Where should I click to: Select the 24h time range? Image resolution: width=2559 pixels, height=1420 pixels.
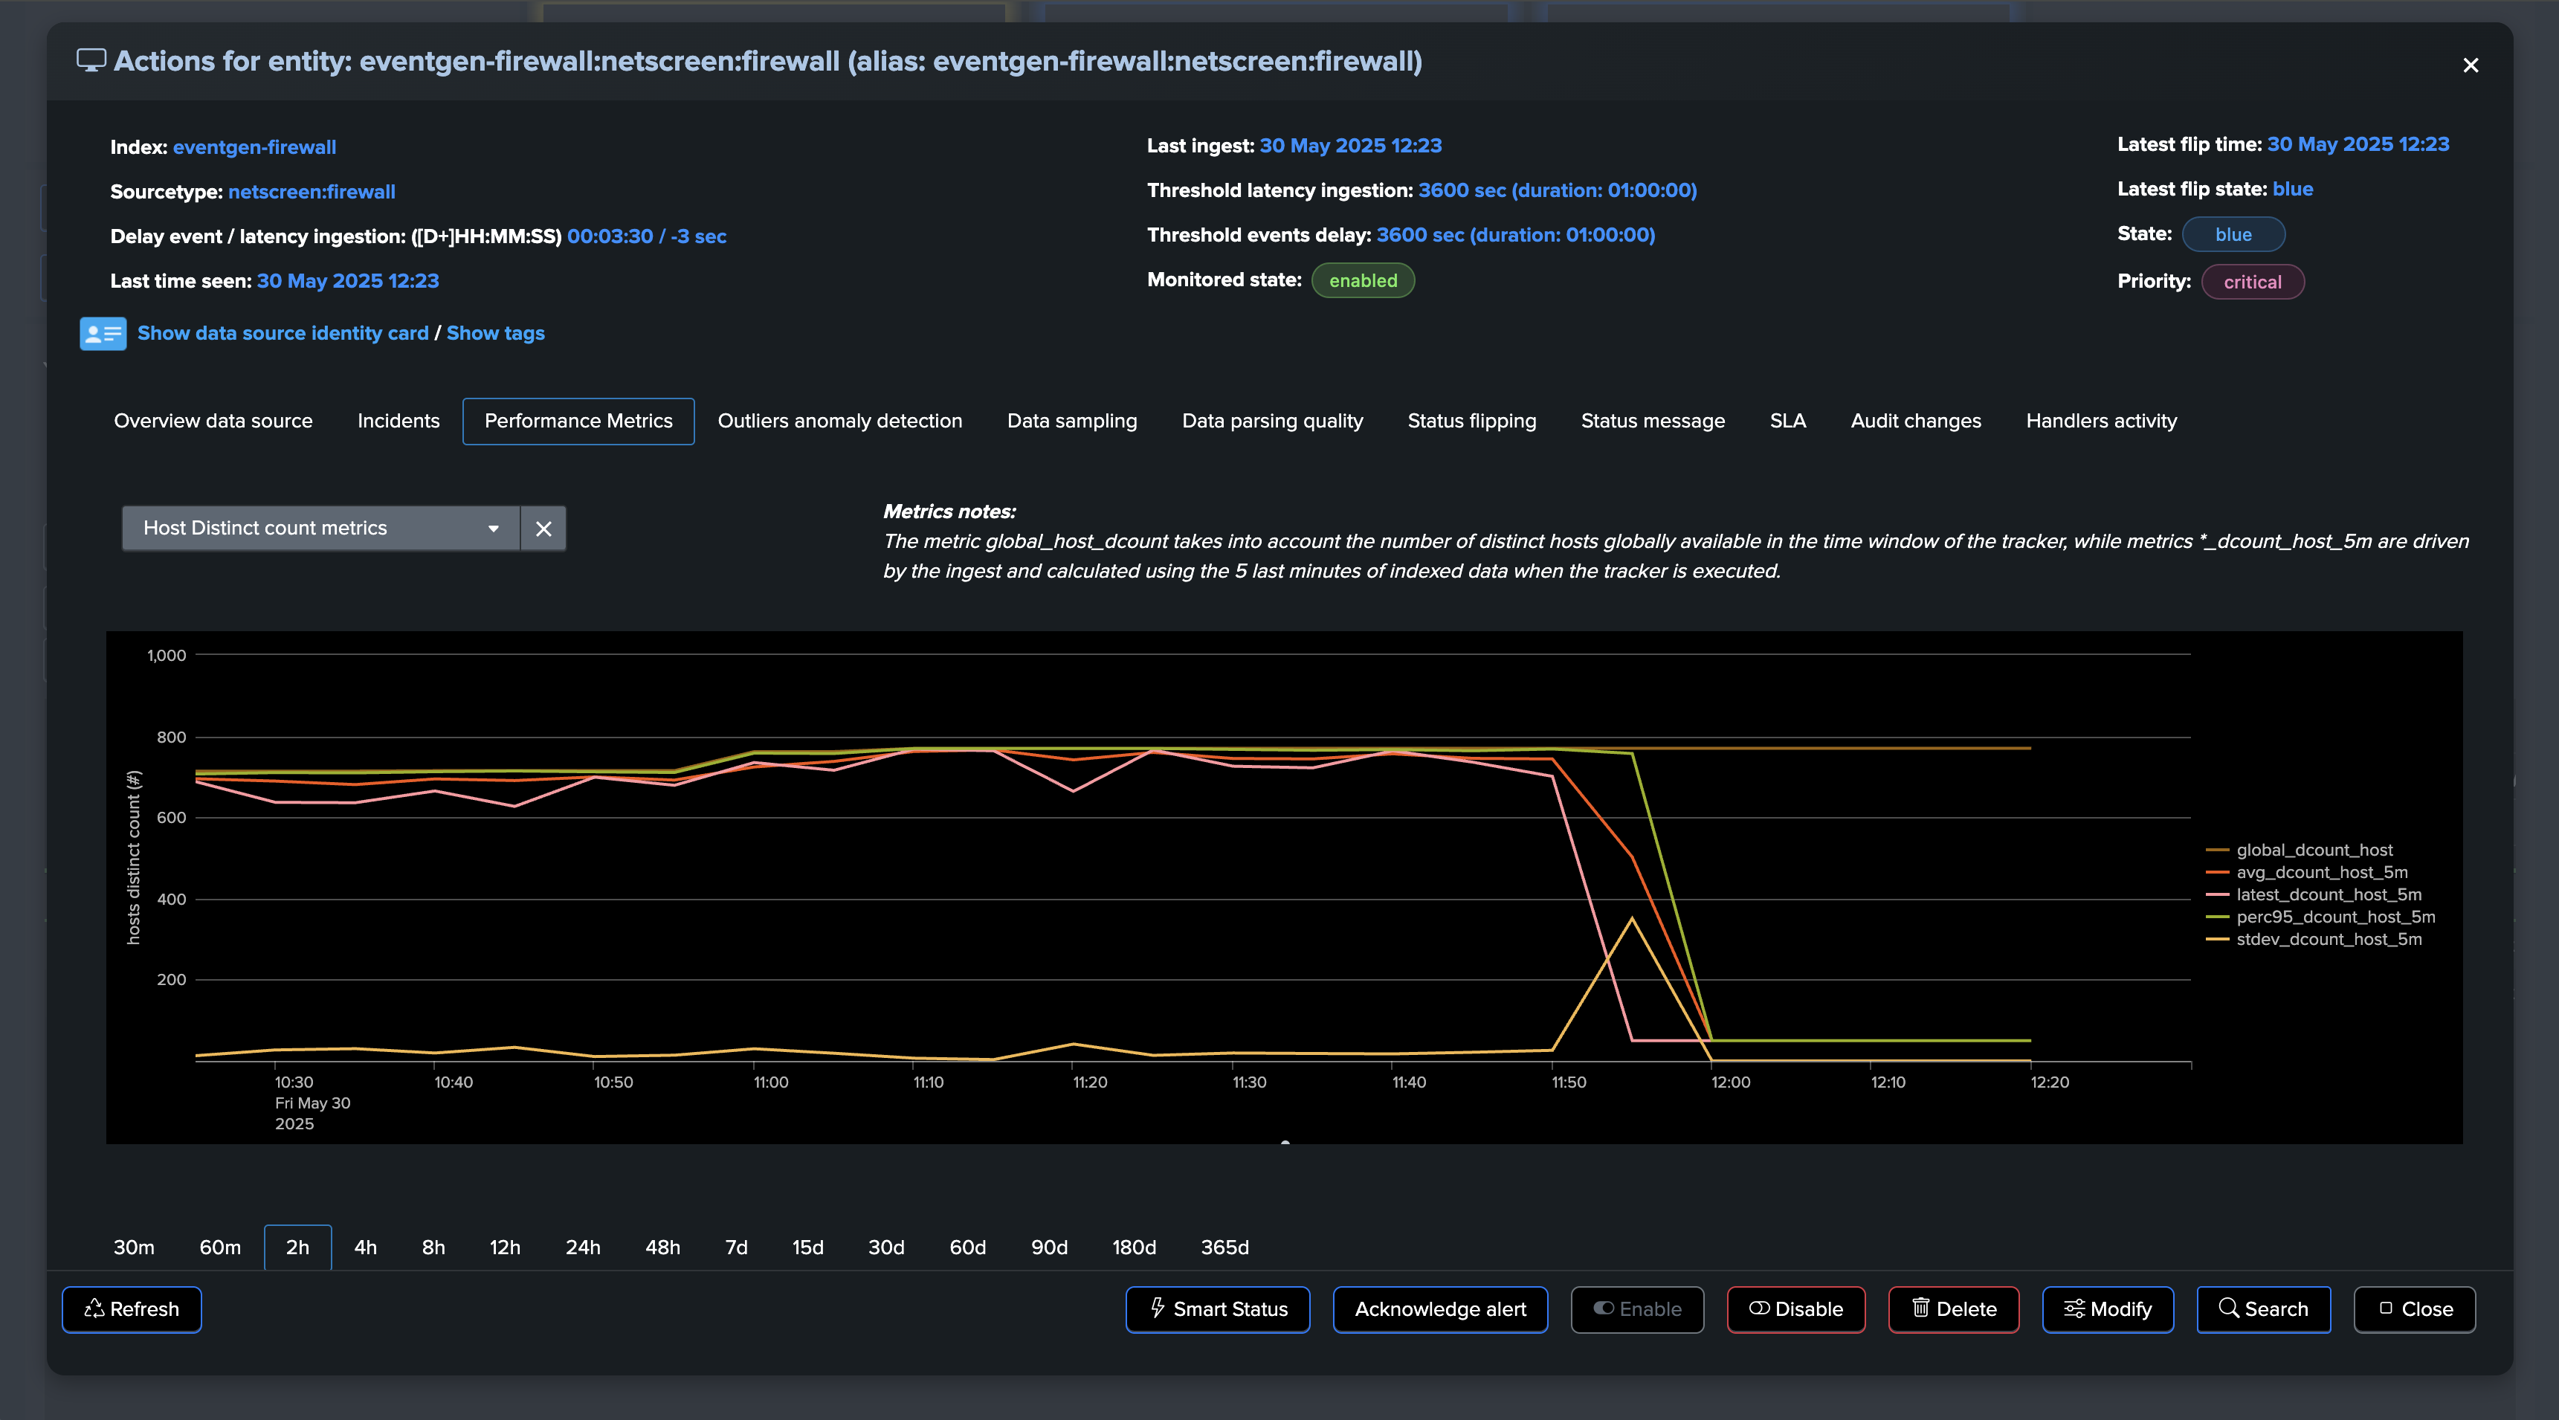(582, 1247)
